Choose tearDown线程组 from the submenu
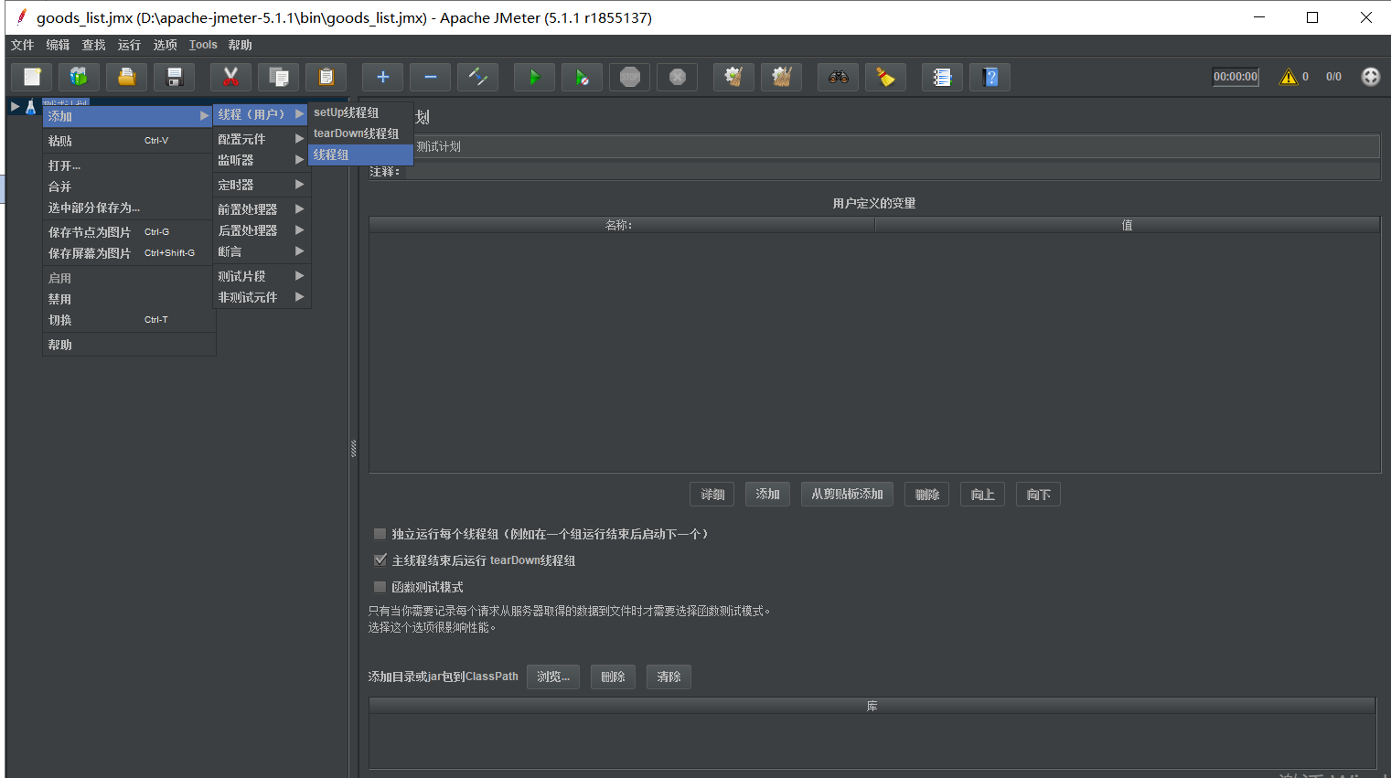Screen dimensions: 1391x778 360,133
